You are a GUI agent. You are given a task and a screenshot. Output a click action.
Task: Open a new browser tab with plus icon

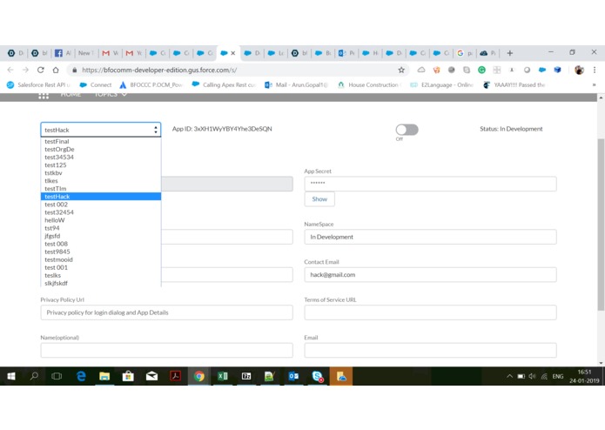[x=510, y=53]
